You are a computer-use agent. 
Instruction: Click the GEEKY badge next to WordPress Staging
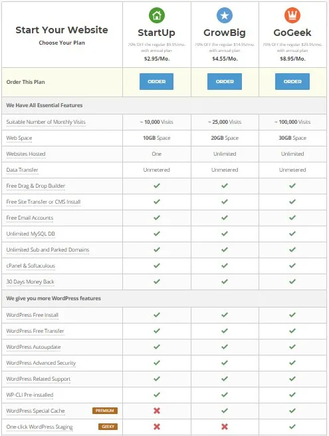tap(108, 427)
